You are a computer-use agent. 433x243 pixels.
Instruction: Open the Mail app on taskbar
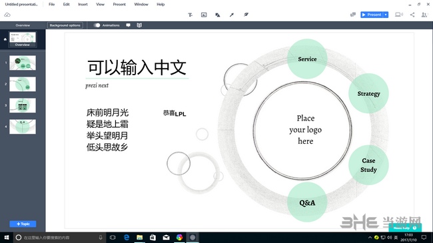click(x=166, y=238)
